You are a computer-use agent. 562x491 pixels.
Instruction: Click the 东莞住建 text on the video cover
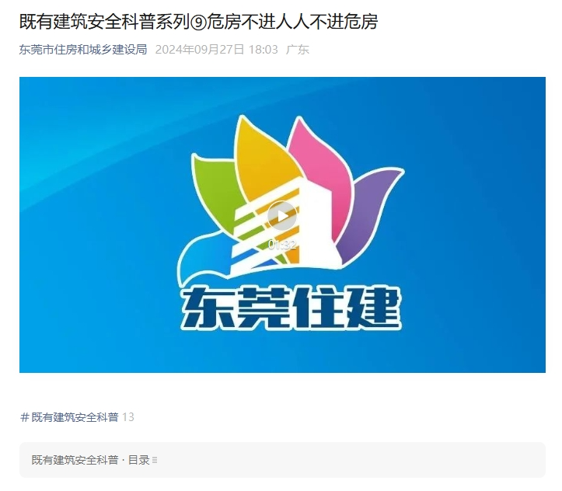point(291,308)
